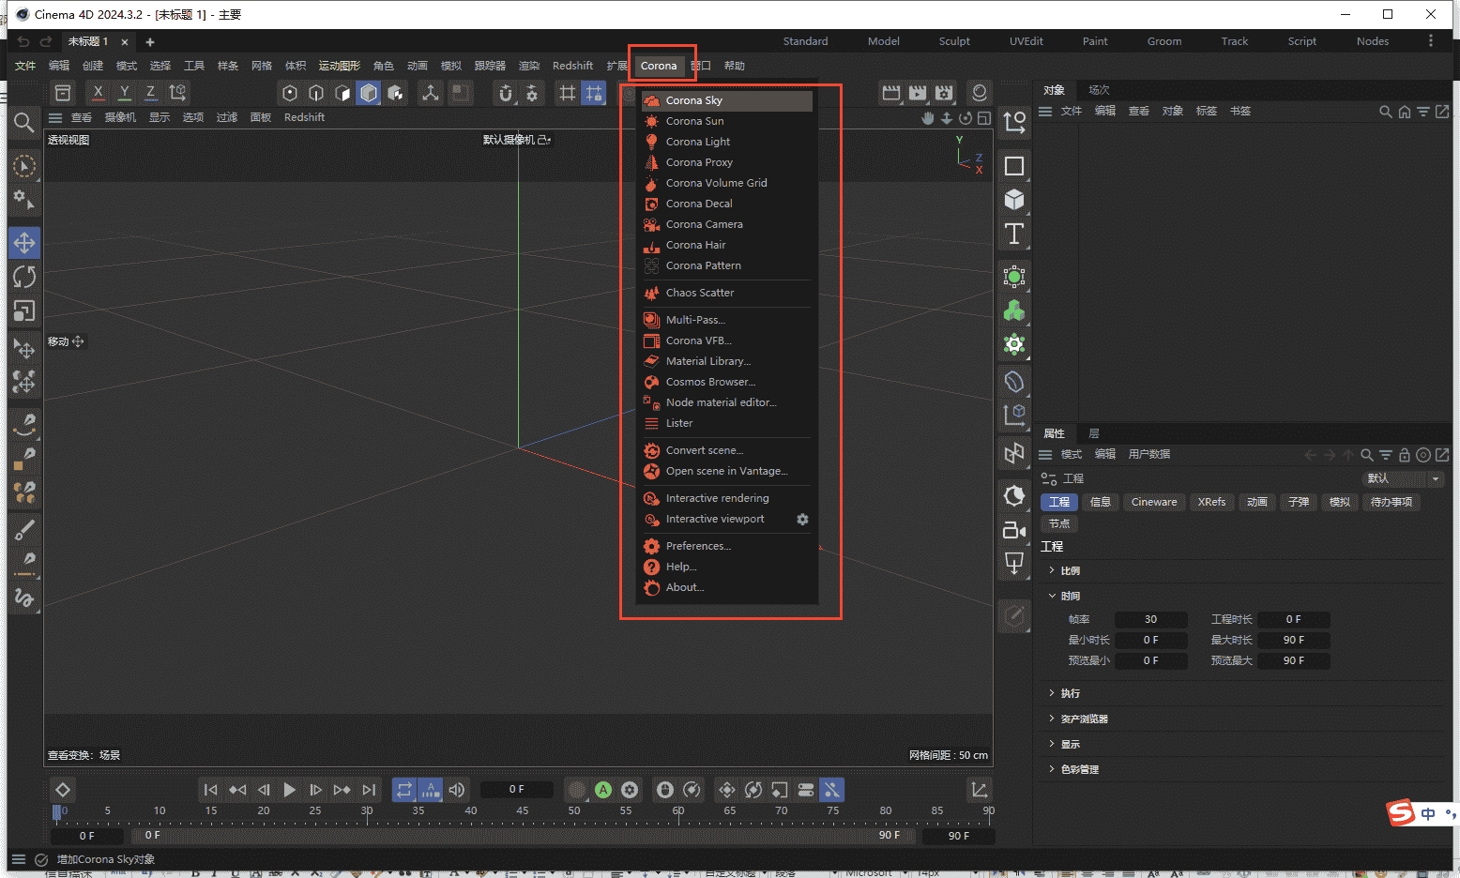Viewport: 1460px width, 878px height.
Task: Open the 默认 scene dropdown in the attributes panel
Action: click(1403, 478)
